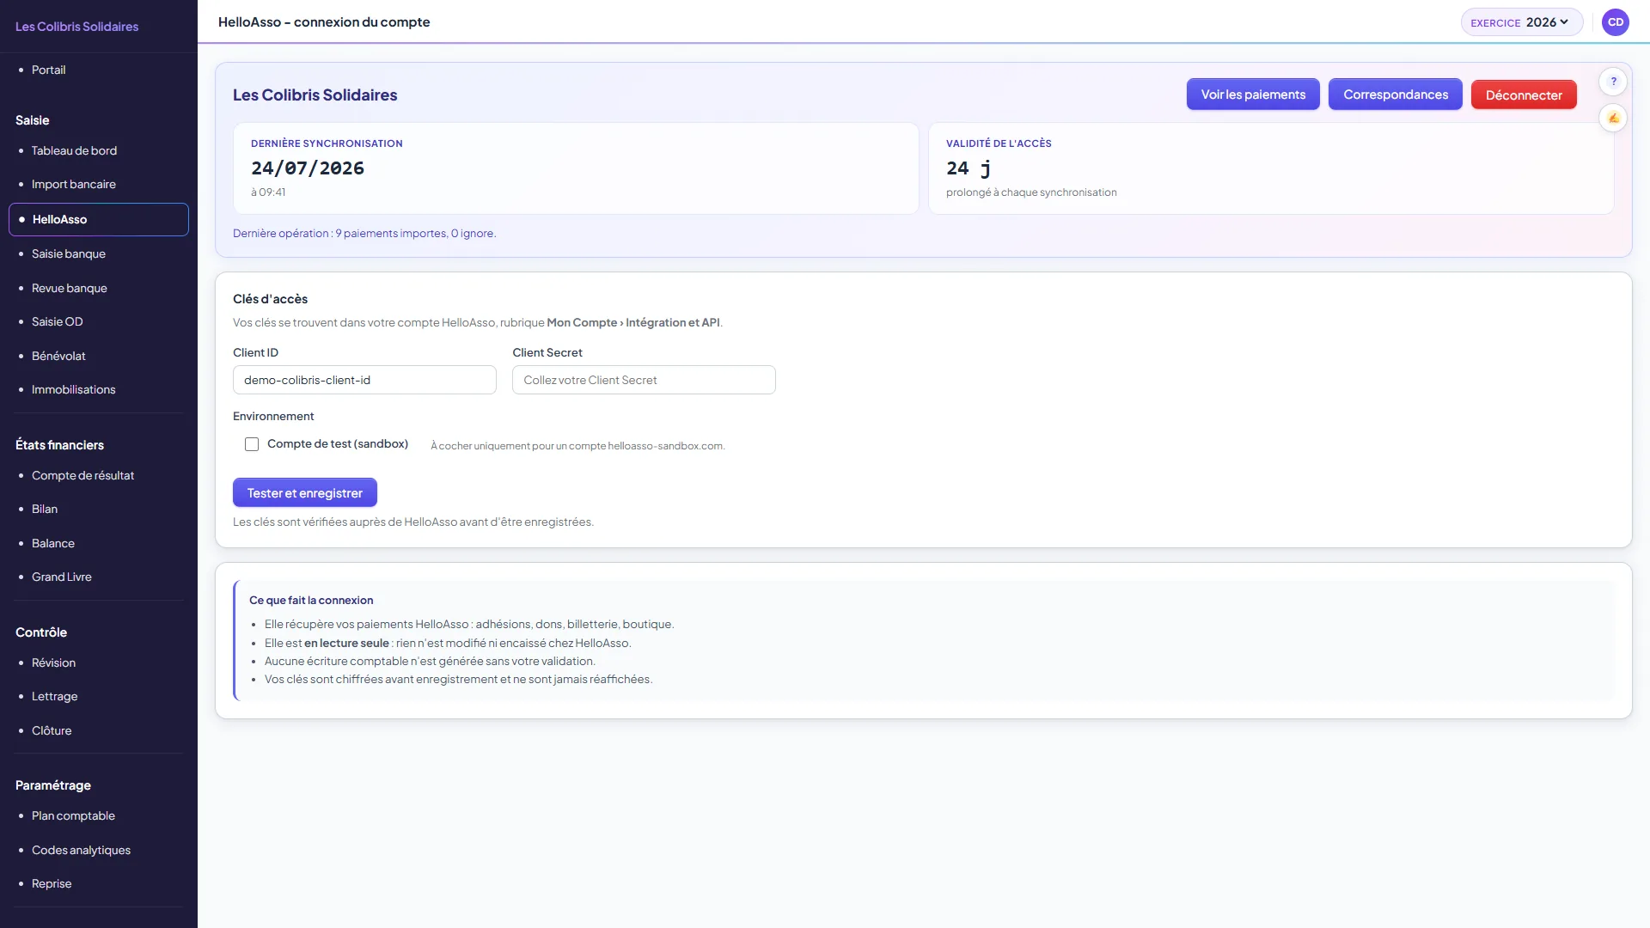Image resolution: width=1650 pixels, height=928 pixels.
Task: Open the Exercice 2026 year selector
Action: click(1521, 22)
